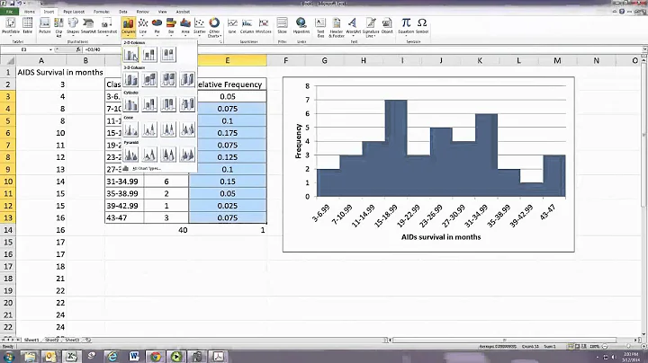This screenshot has width=648, height=363.
Task: Switch to the Sheet2 worksheet tab
Action: 51,340
